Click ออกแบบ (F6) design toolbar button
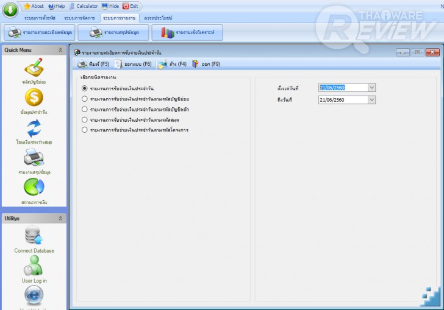The width and height of the screenshot is (444, 310). [133, 64]
